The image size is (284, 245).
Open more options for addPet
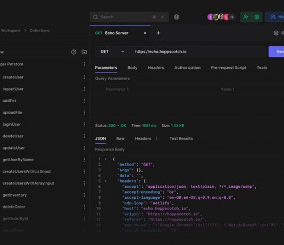coord(84,101)
